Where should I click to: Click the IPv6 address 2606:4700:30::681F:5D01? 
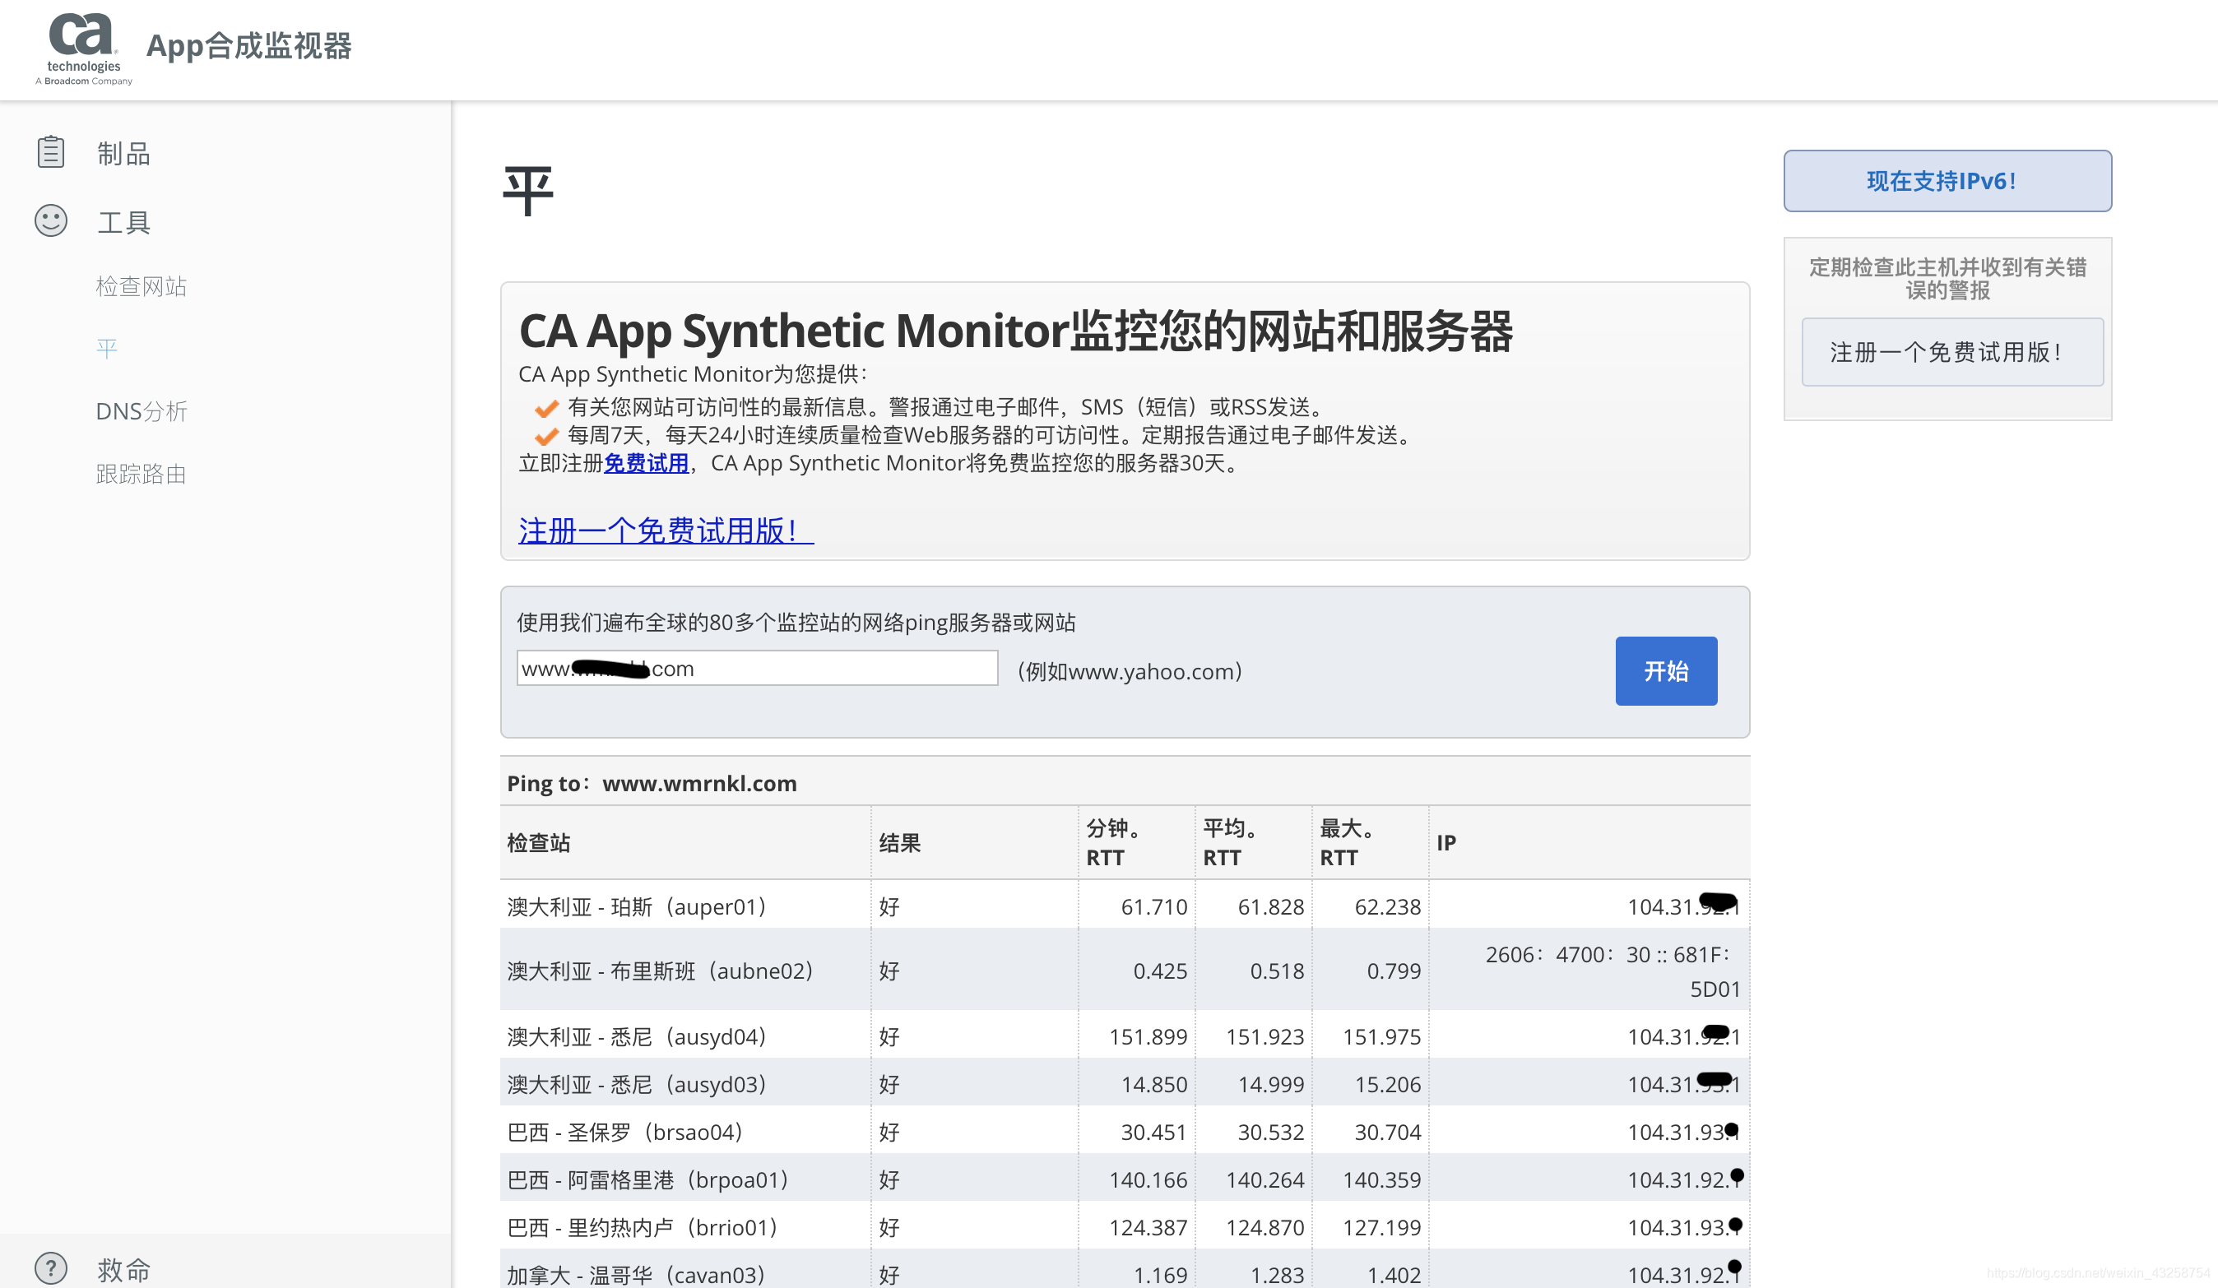(x=1612, y=971)
